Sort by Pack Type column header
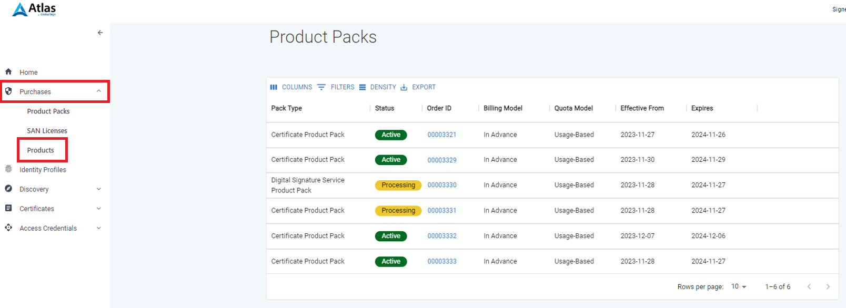 tap(287, 108)
